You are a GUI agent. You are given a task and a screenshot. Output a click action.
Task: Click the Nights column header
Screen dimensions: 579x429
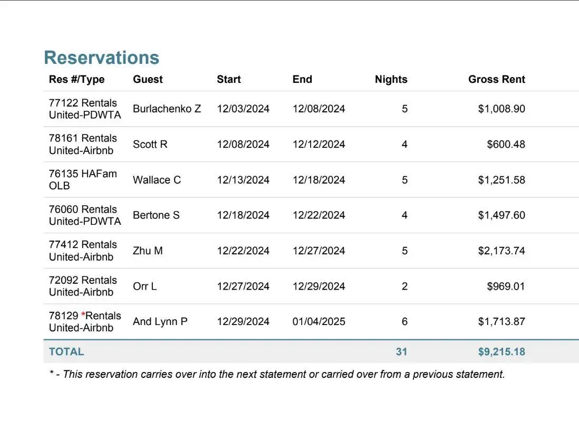pyautogui.click(x=391, y=80)
